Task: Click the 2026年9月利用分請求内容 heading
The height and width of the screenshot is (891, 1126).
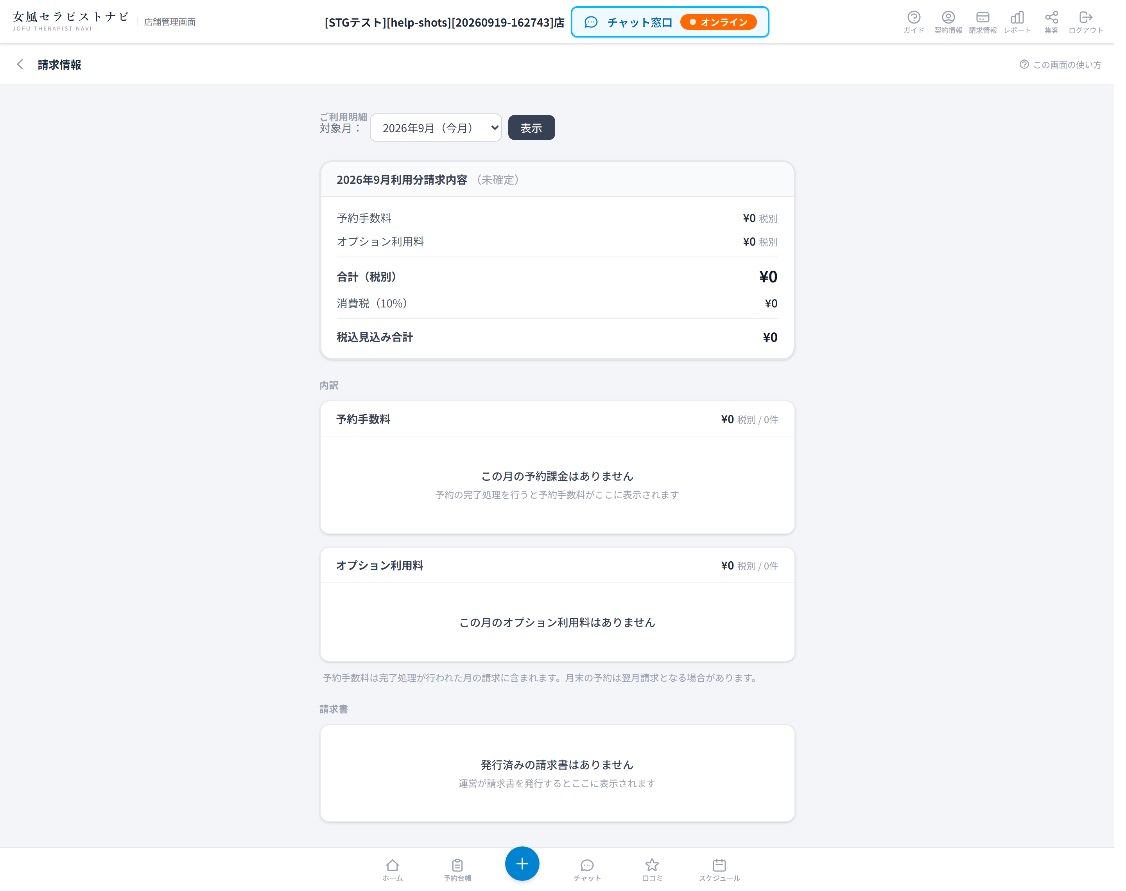Action: pyautogui.click(x=402, y=180)
